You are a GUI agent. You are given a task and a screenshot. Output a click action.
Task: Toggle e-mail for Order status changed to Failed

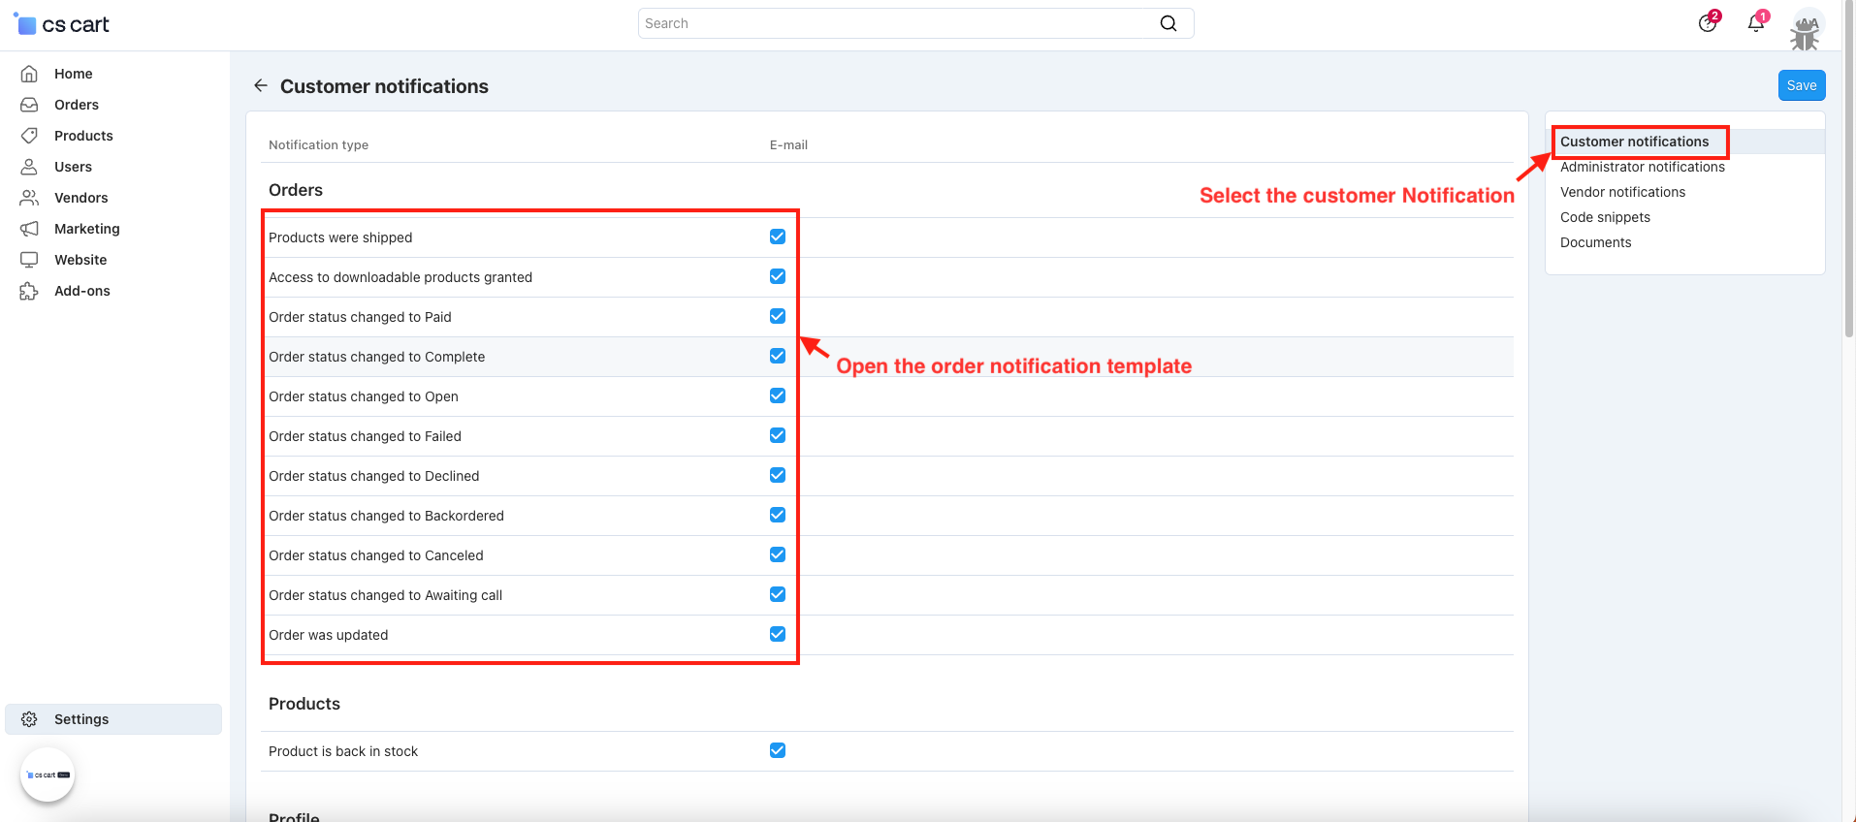point(778,435)
